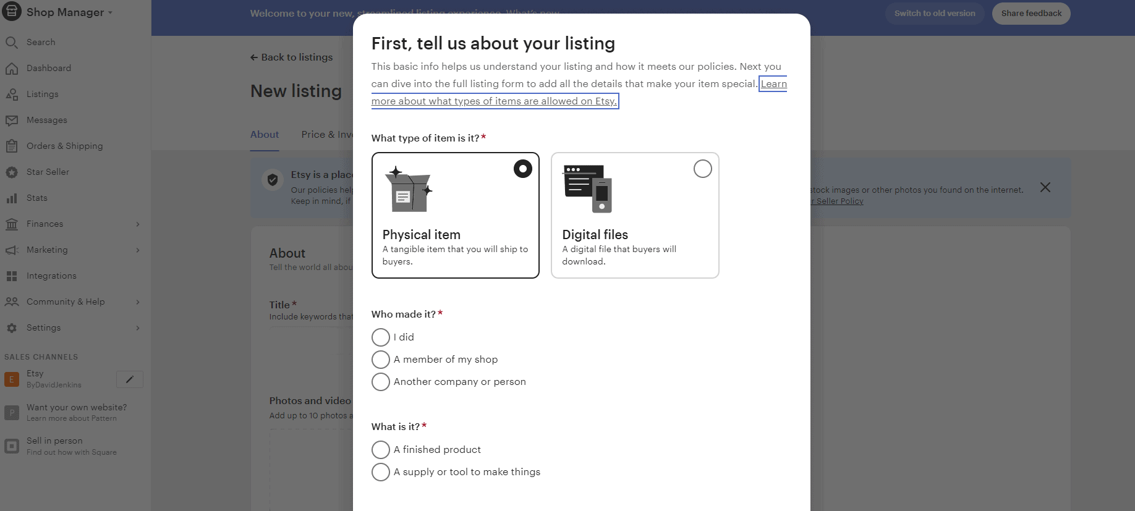Viewport: 1135px width, 511px height.
Task: Switch to the About tab
Action: (265, 135)
